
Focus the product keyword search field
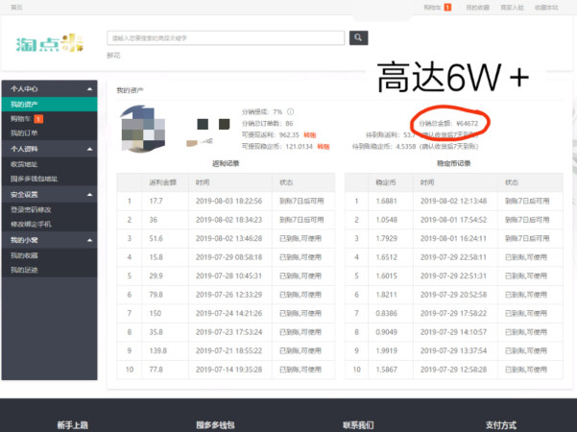pos(226,38)
